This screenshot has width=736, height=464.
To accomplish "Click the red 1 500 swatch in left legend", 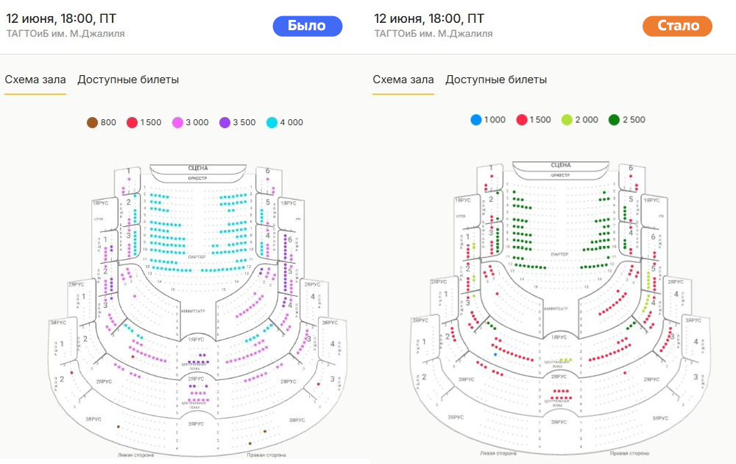I will click(x=132, y=122).
